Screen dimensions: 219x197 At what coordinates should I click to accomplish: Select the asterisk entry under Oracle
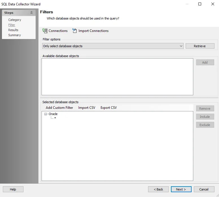click(55, 118)
